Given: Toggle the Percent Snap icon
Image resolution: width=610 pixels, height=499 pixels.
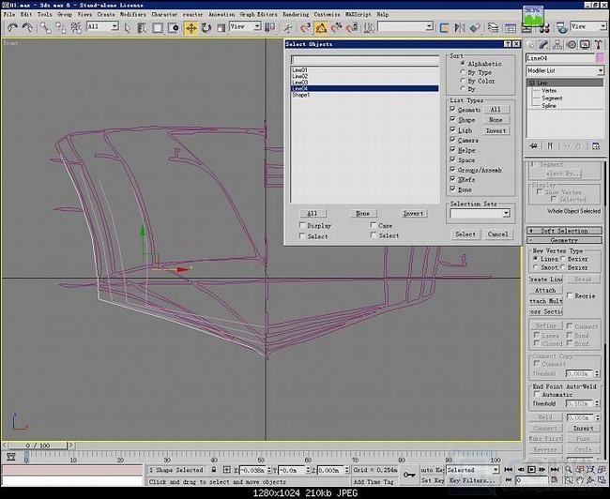Looking at the screenshot, I should [x=336, y=27].
